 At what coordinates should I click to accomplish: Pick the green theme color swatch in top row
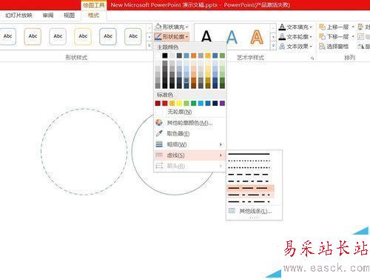pyautogui.click(x=222, y=56)
